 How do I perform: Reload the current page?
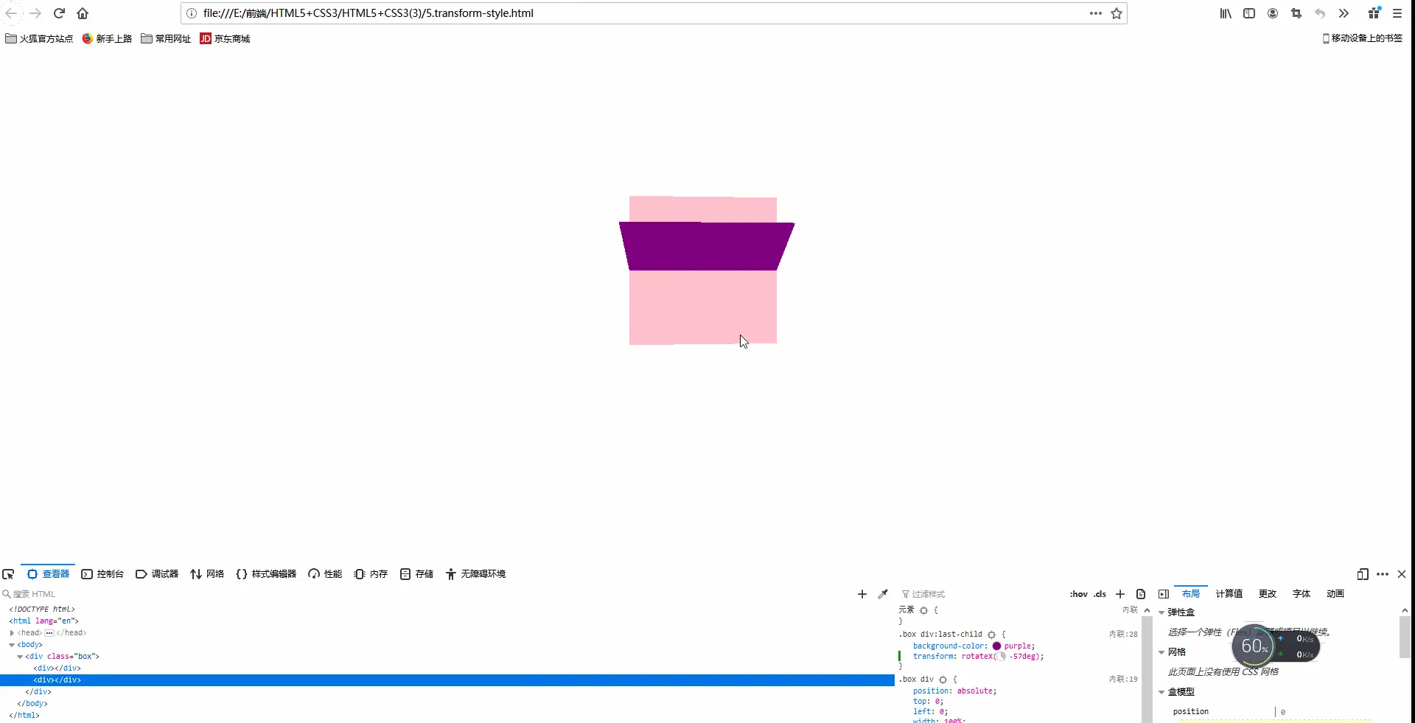pos(60,13)
